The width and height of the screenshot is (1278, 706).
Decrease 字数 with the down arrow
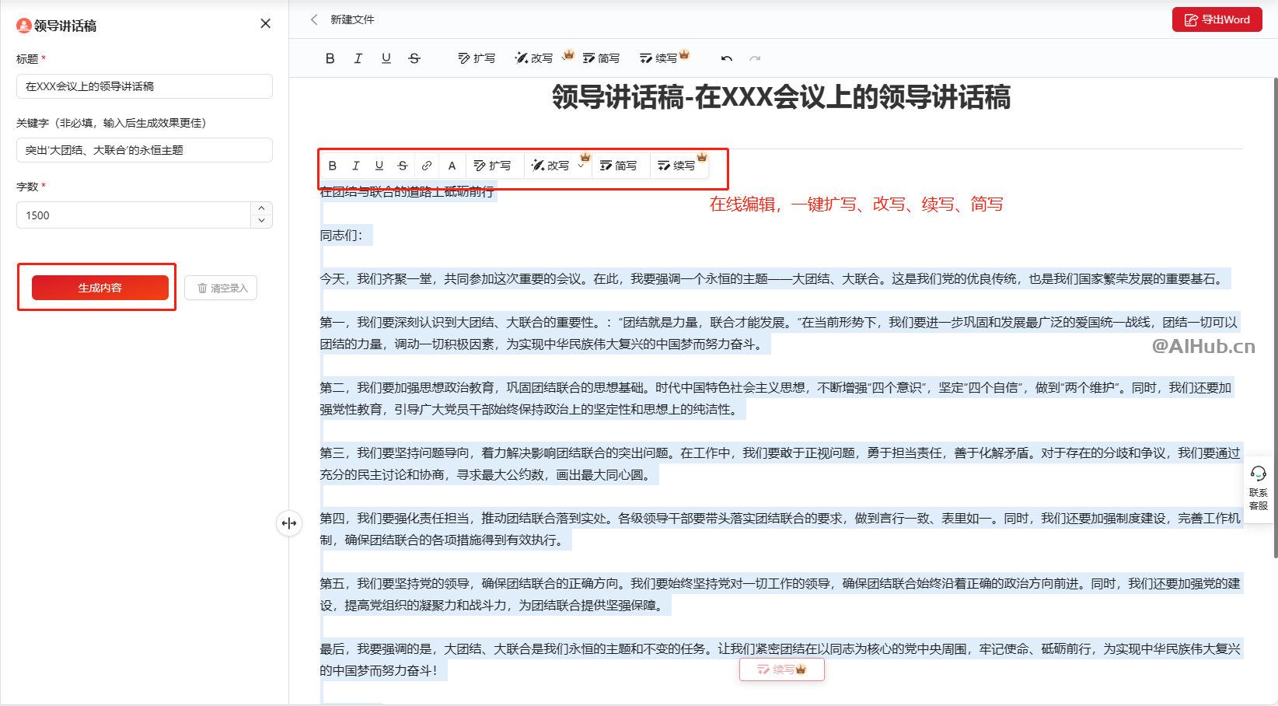(x=262, y=222)
